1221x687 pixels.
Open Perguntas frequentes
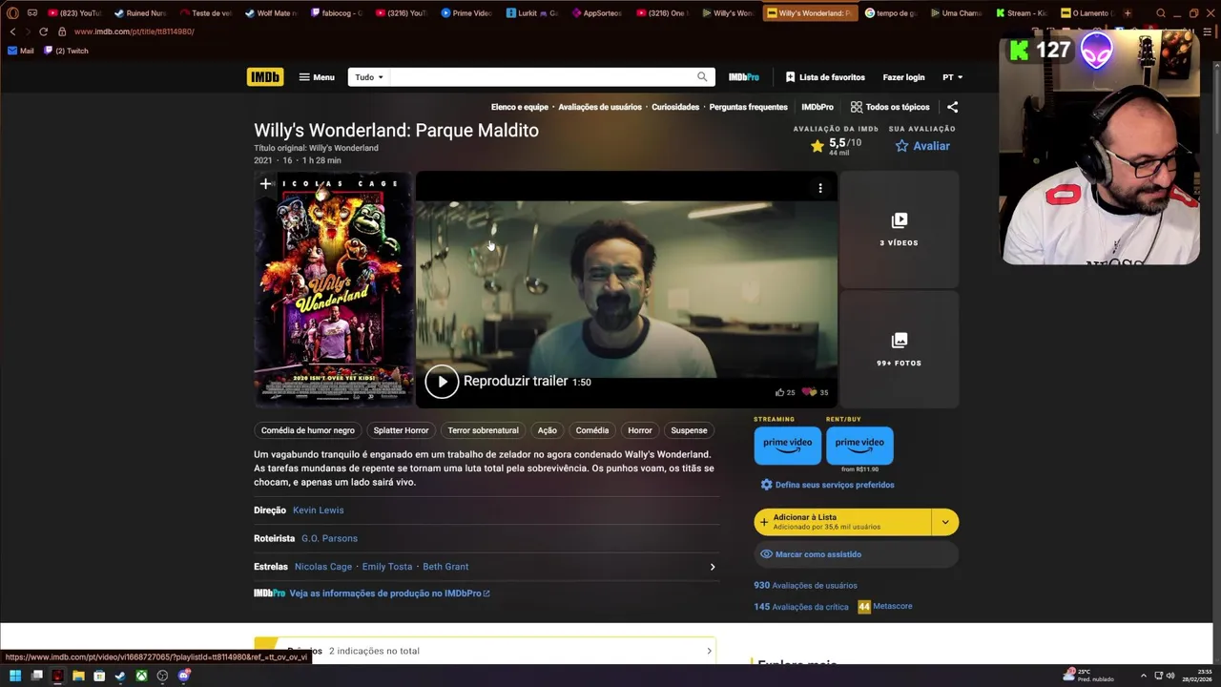tap(749, 107)
